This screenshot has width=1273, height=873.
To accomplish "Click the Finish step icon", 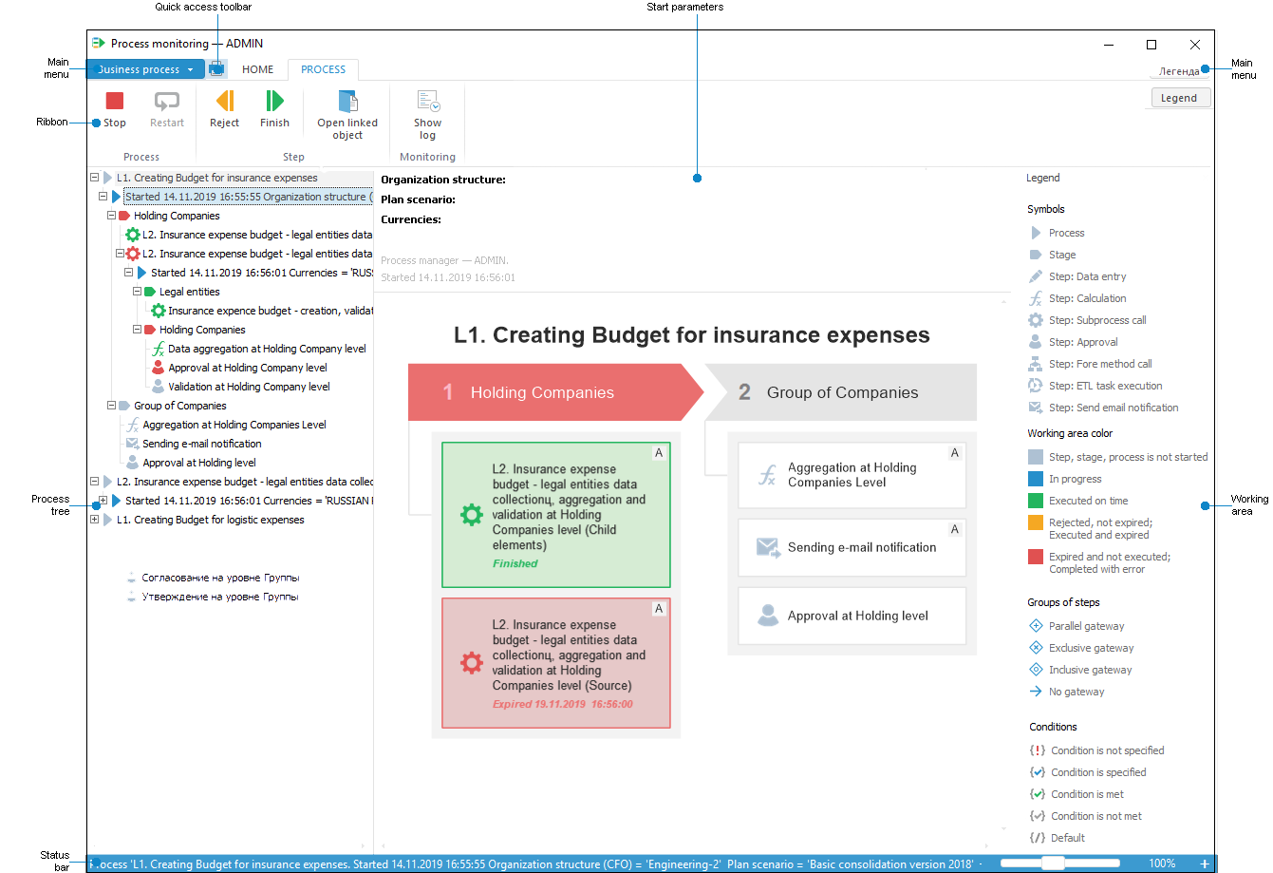I will pos(274,101).
